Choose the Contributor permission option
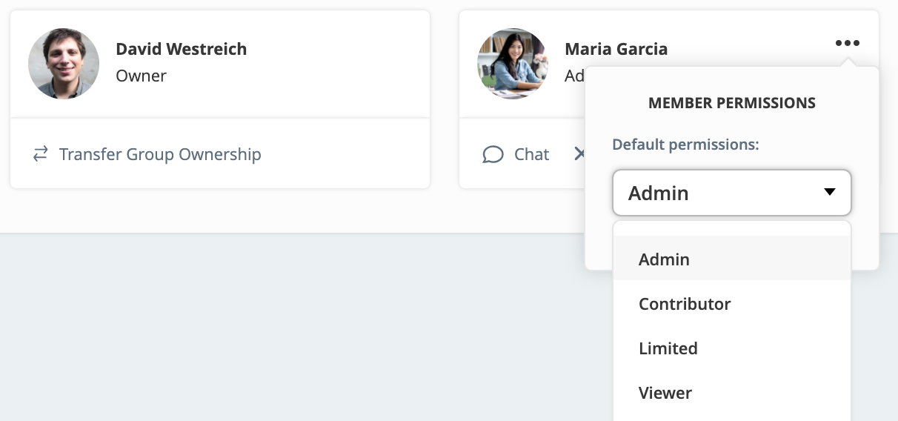The height and width of the screenshot is (421, 898). 685,304
